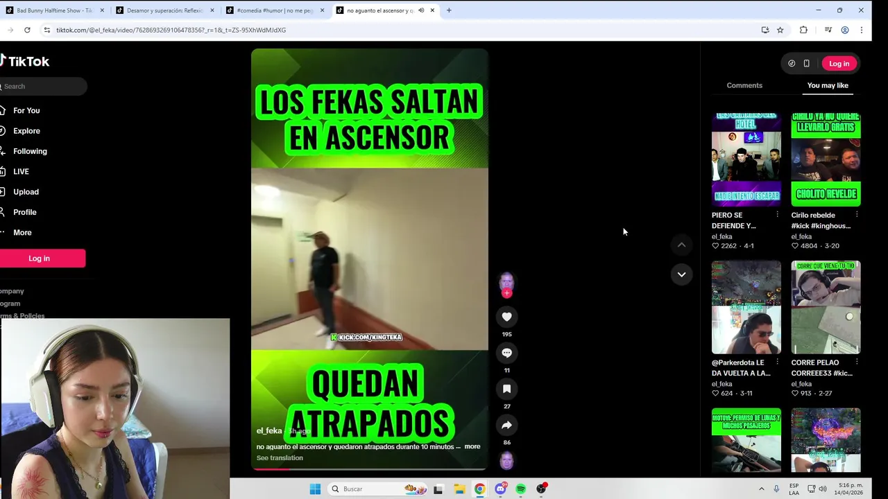
Task: Click the TikTok logo
Action: coord(25,61)
